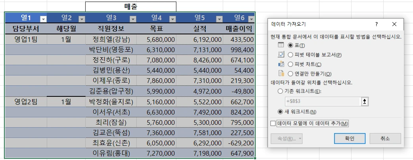Choose the 피벗 테이블 보고서 radio option
The width and height of the screenshot is (413, 160).
click(x=291, y=55)
